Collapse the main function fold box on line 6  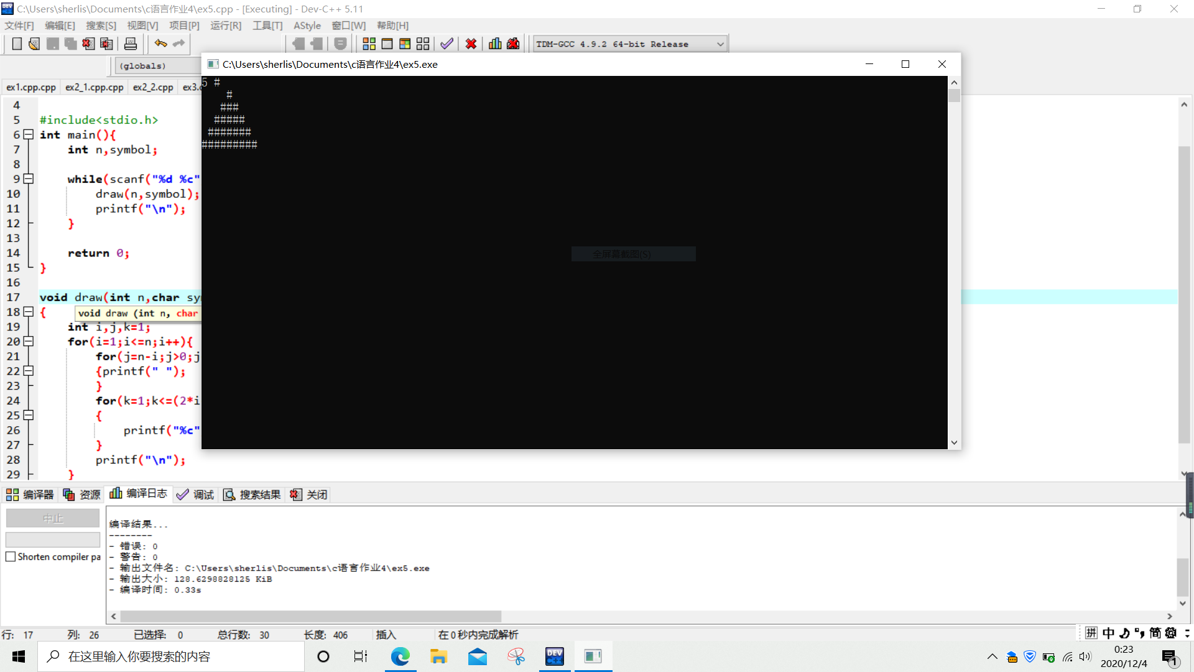(28, 134)
